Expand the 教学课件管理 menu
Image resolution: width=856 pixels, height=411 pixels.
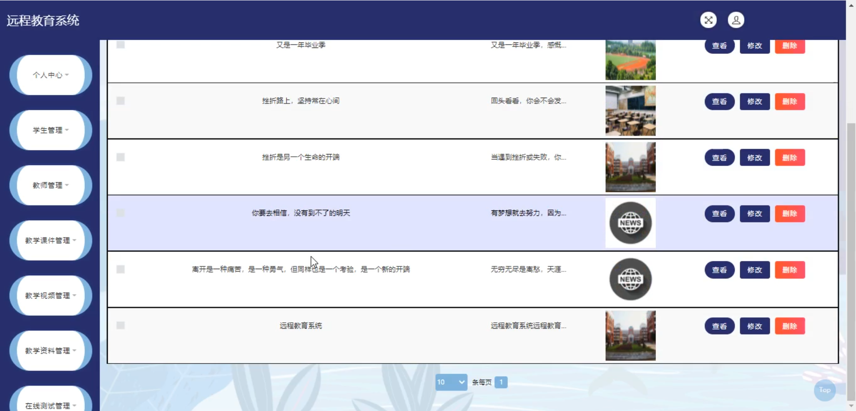[51, 240]
